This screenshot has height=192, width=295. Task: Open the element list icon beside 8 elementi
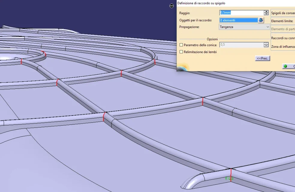point(261,20)
